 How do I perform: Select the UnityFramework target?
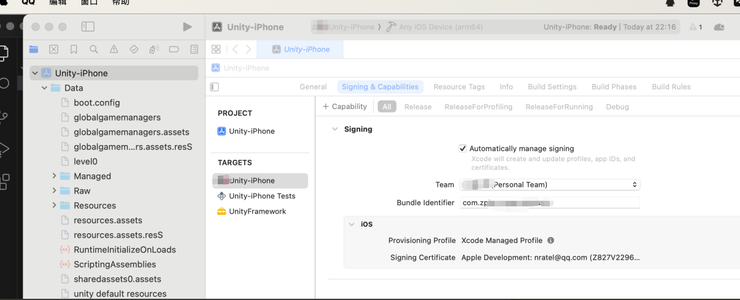pyautogui.click(x=252, y=211)
